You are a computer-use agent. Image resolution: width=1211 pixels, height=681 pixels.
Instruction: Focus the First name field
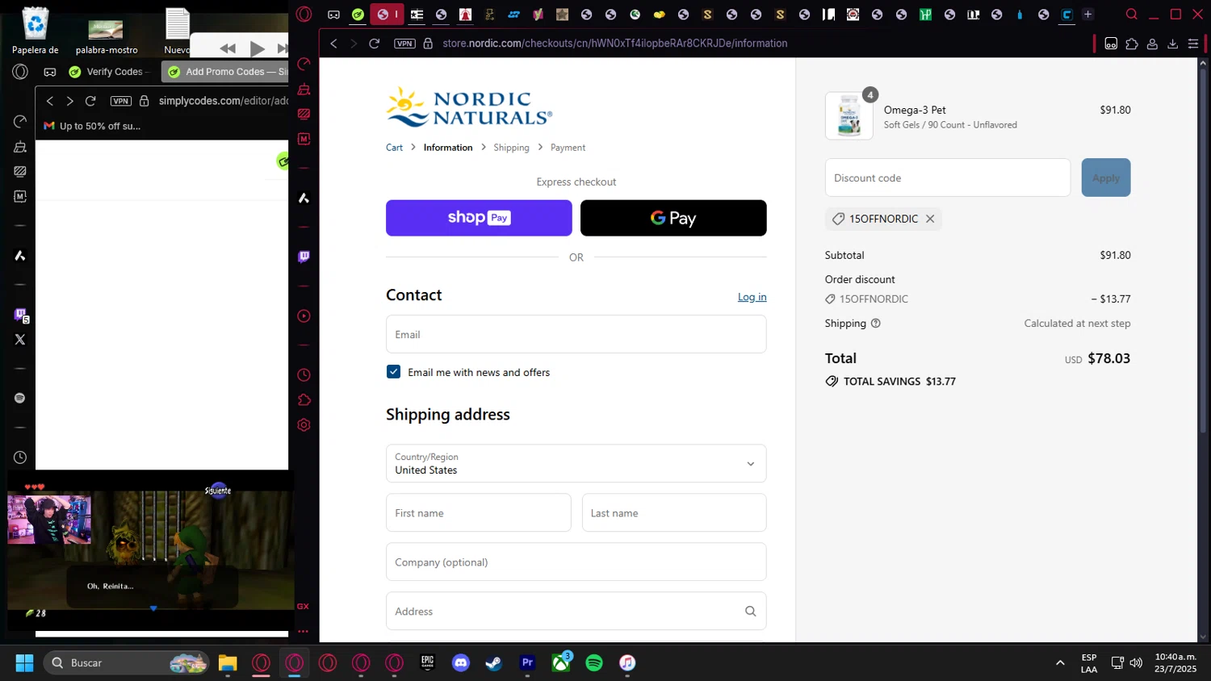click(479, 512)
